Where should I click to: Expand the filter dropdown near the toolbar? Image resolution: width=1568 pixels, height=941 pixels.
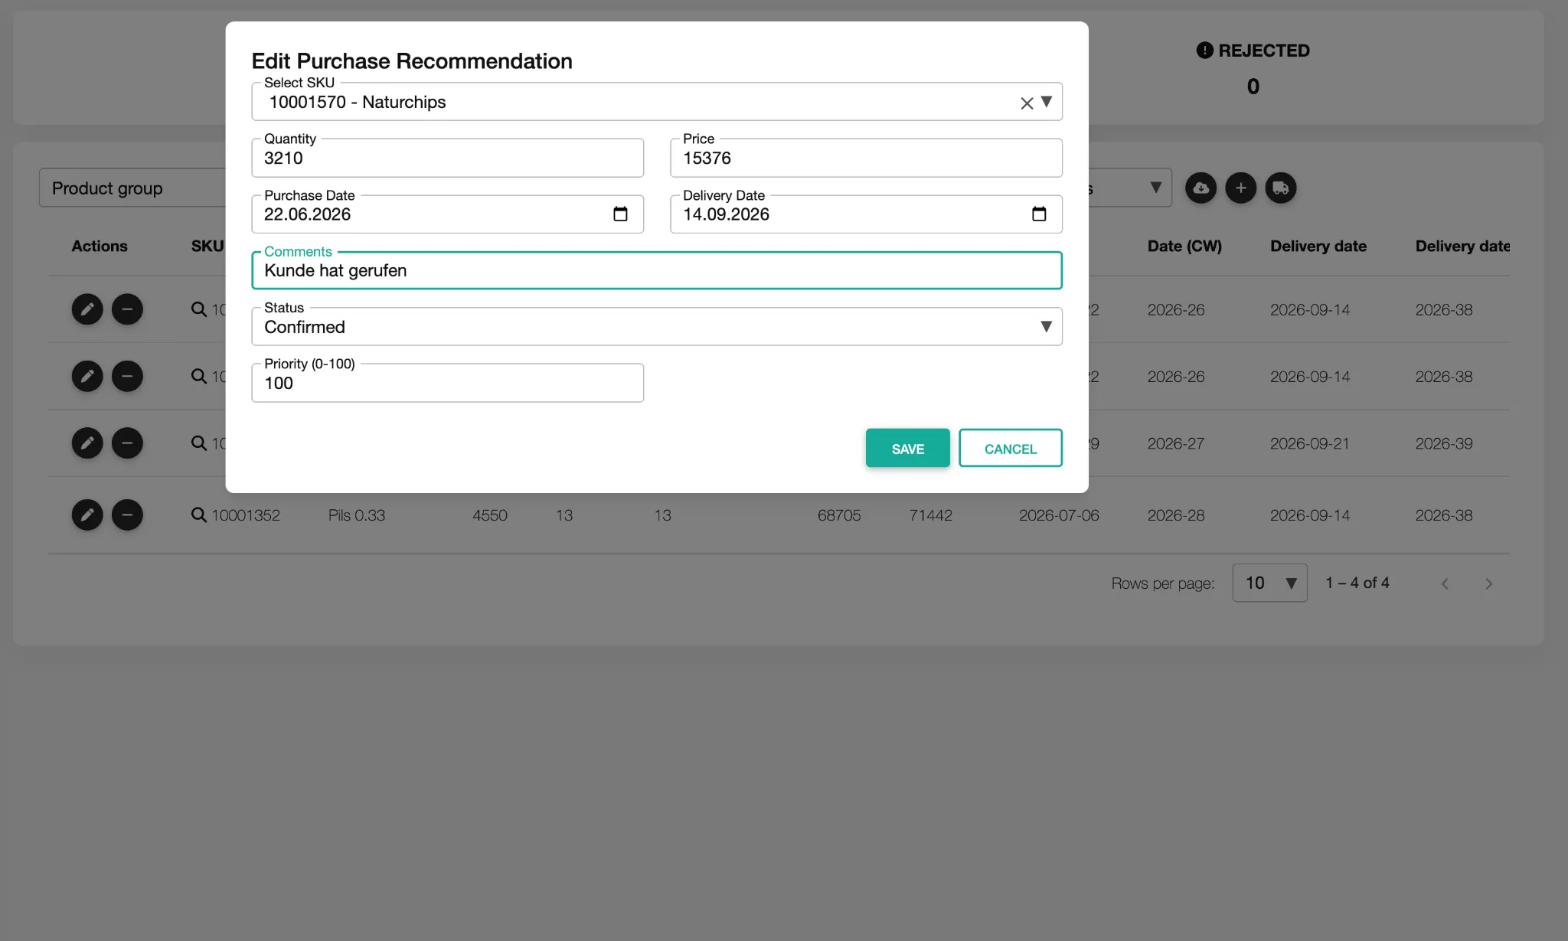coord(1157,187)
